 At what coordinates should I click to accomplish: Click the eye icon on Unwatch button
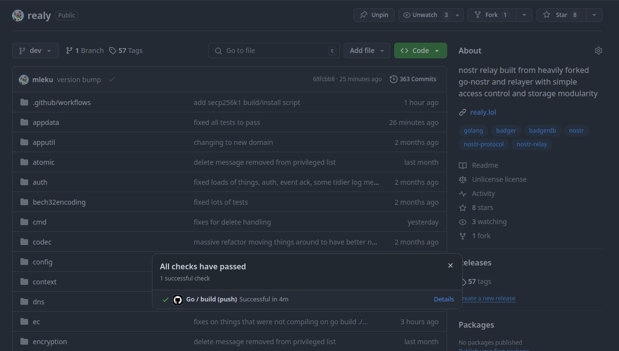click(407, 15)
